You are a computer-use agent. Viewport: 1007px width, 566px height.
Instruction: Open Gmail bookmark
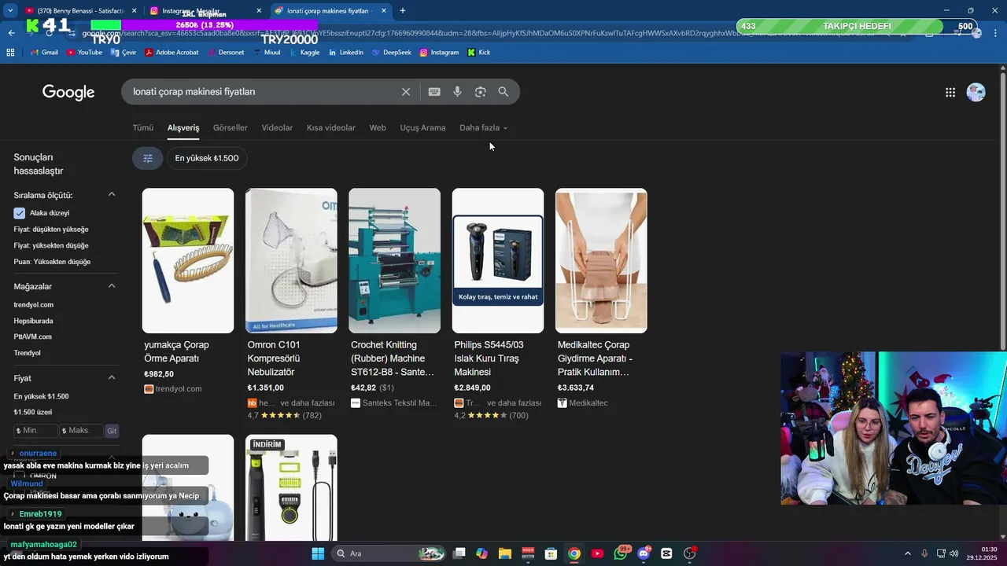[x=45, y=53]
